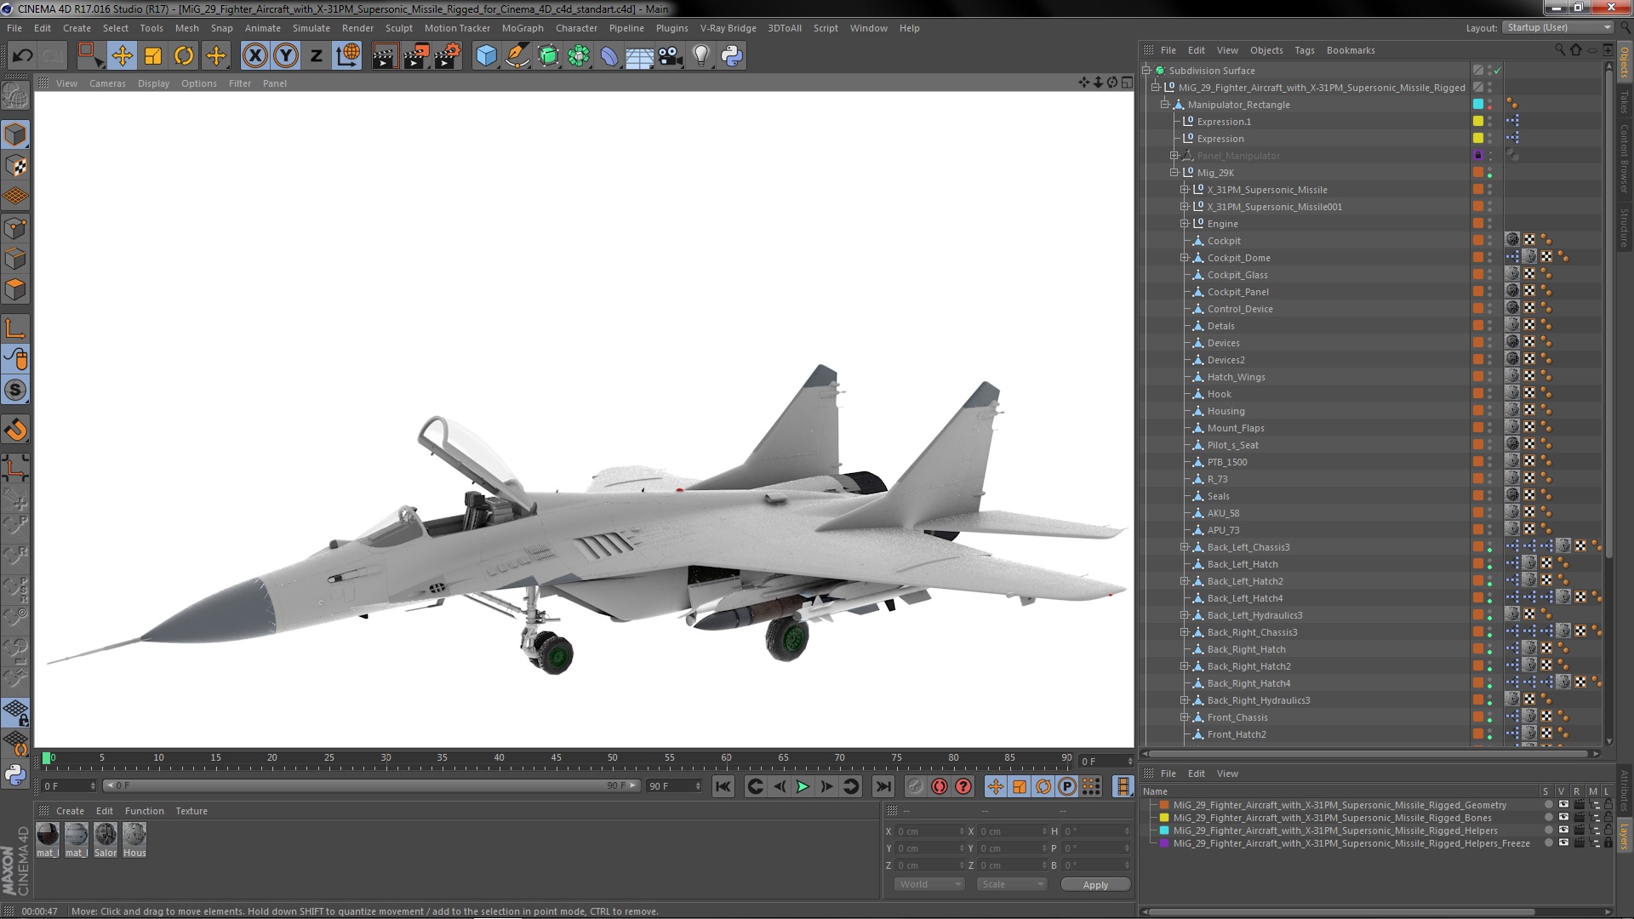Viewport: 1634px width, 919px height.
Task: Click frame 50 on the timeline ruler
Action: (x=613, y=758)
